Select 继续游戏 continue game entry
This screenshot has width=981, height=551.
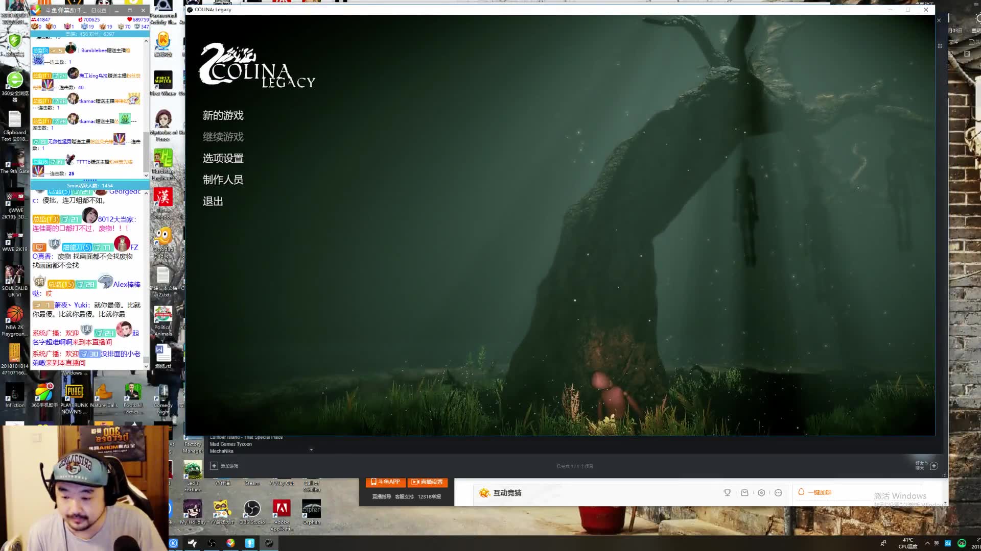pos(223,137)
